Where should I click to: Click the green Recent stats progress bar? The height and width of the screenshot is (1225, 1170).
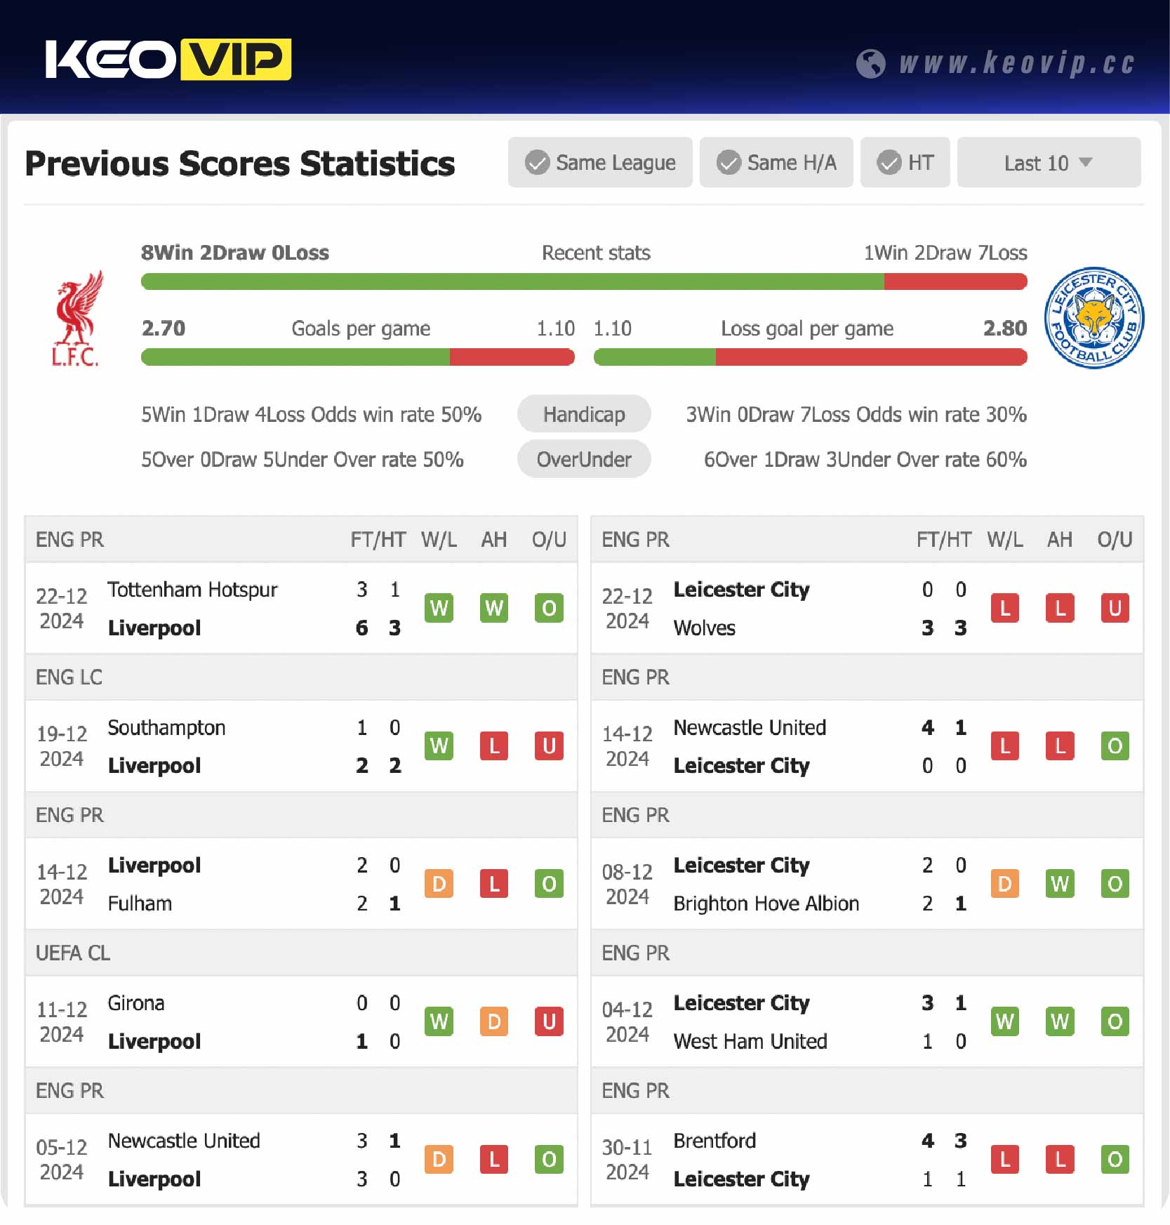click(491, 282)
